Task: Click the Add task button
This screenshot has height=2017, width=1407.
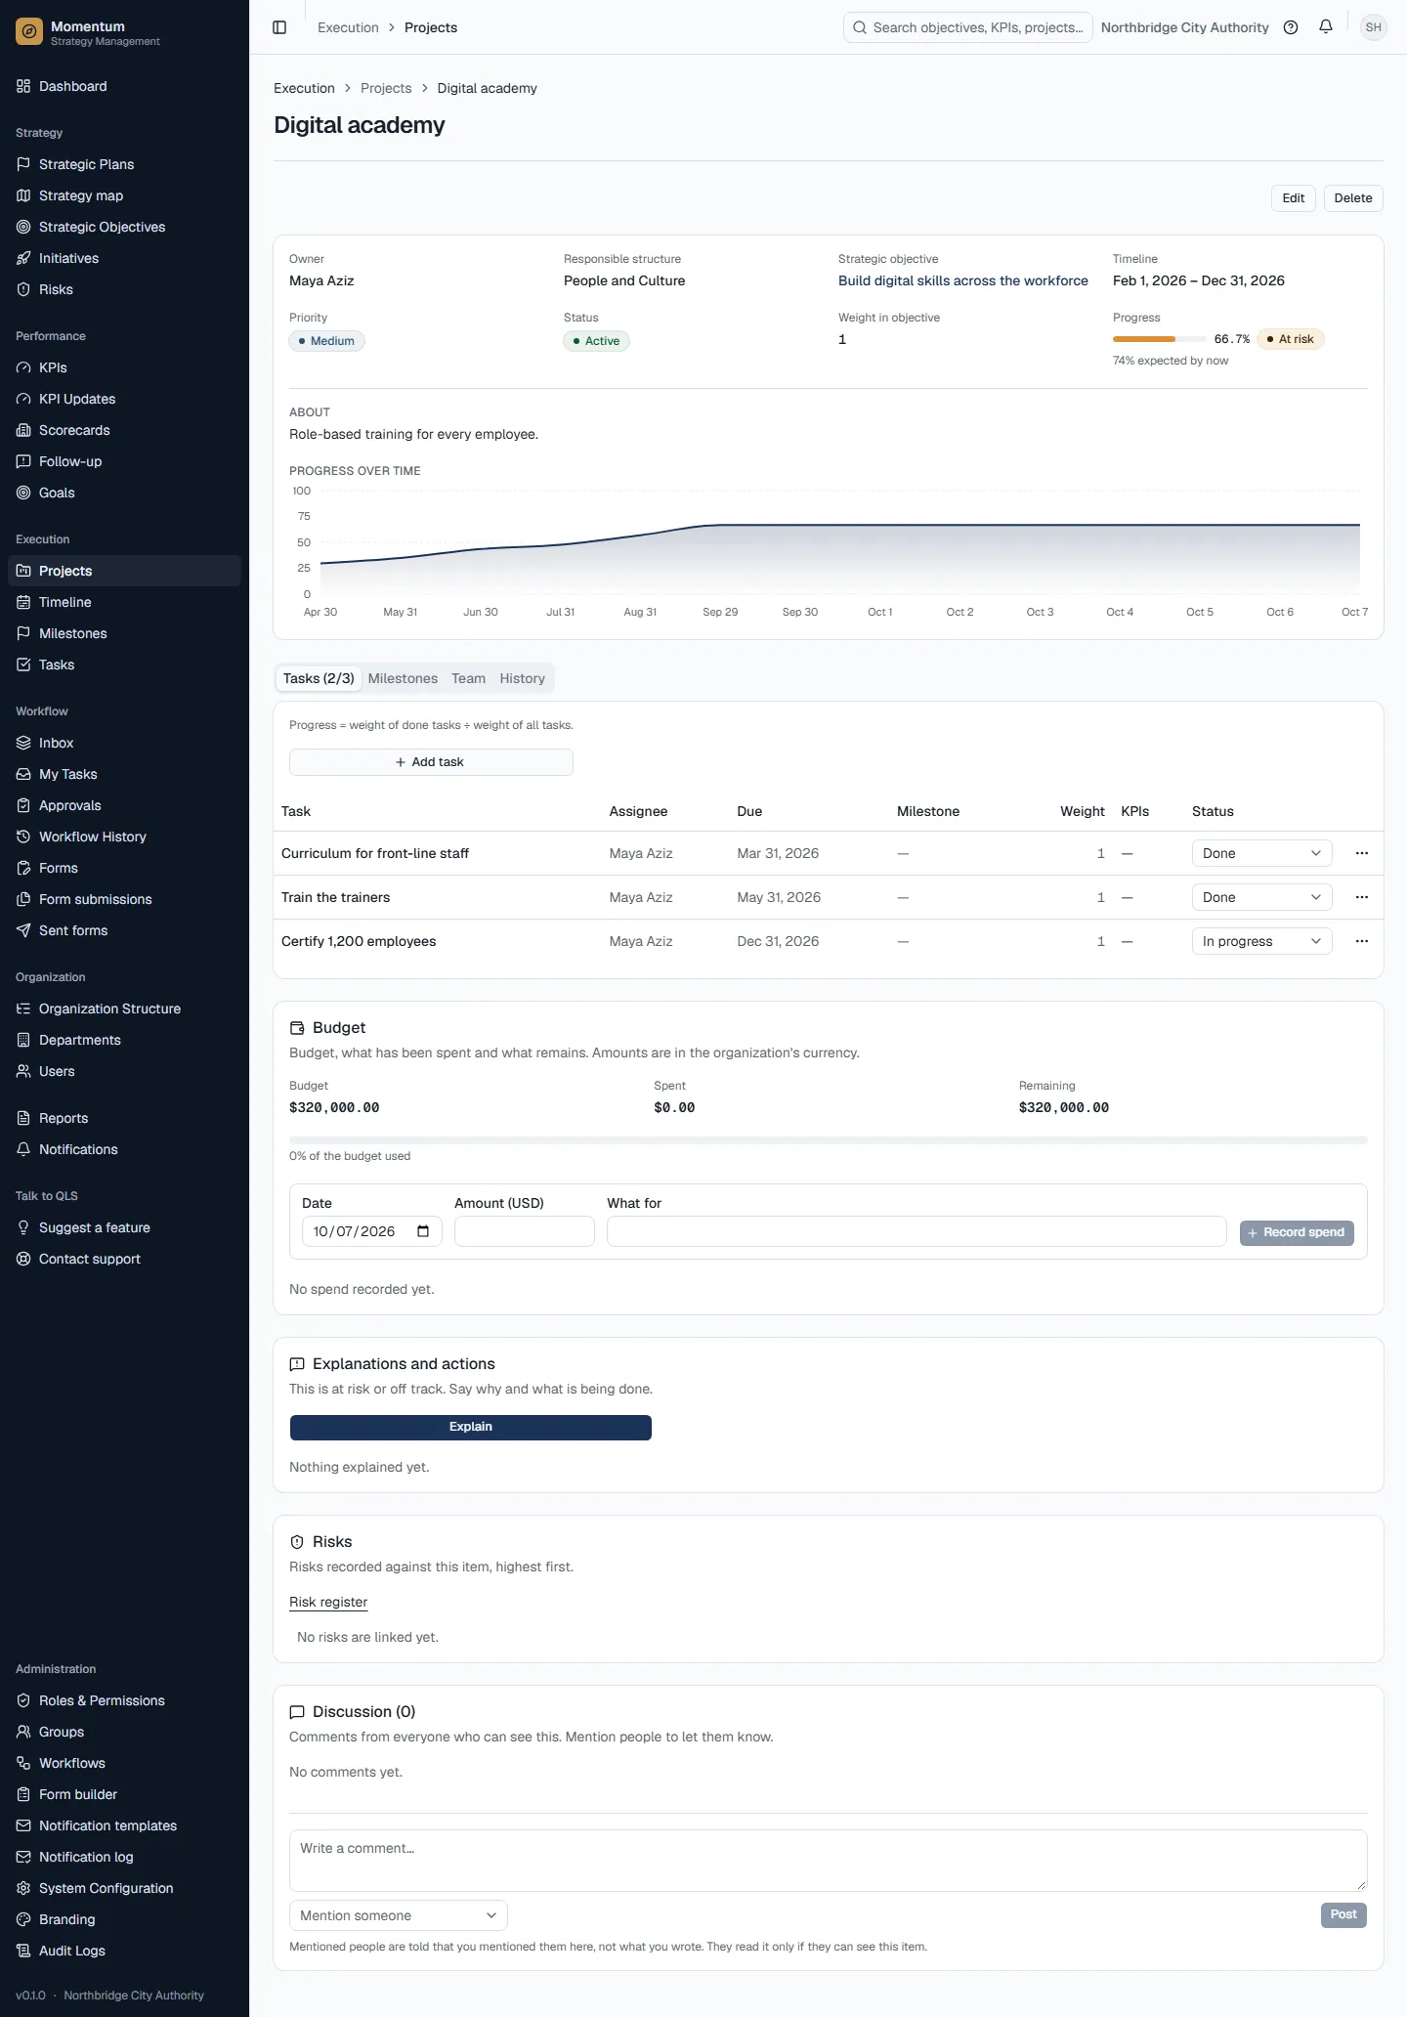Action: [x=431, y=762]
